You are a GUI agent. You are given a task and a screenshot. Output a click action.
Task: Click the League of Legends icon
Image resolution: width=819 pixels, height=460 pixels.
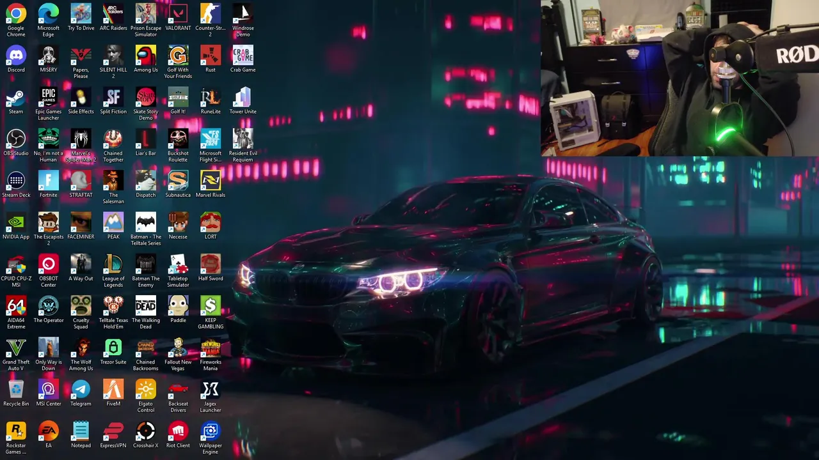tap(113, 264)
